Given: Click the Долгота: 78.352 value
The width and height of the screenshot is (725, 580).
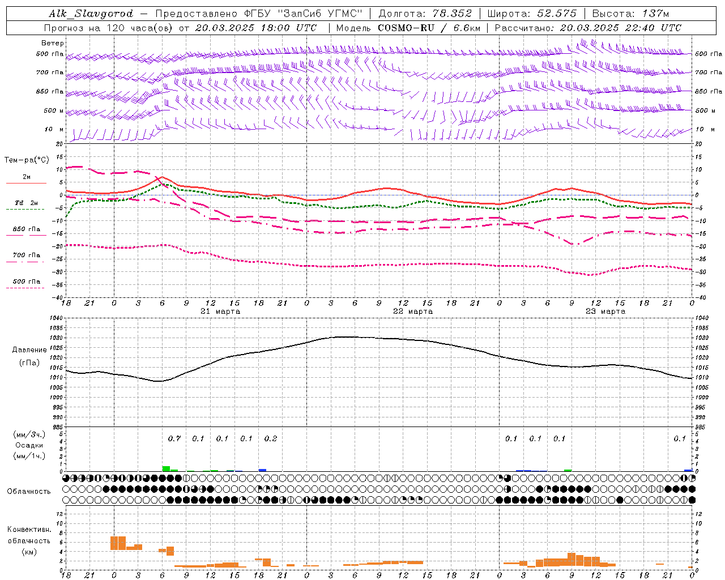Looking at the screenshot, I should 424,14.
